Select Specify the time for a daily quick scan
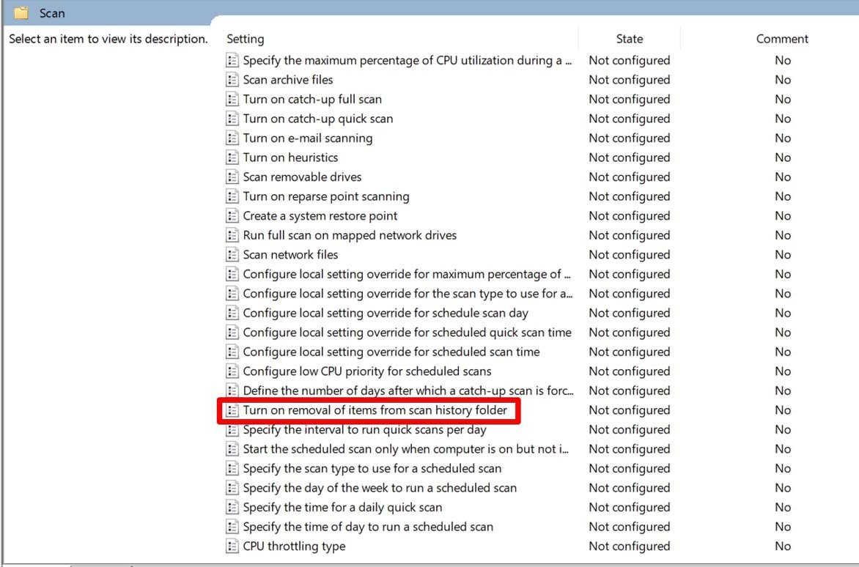859x567 pixels. coord(342,508)
